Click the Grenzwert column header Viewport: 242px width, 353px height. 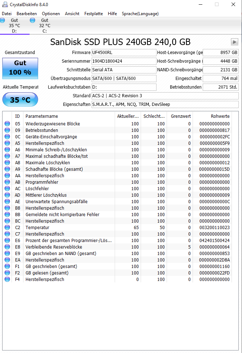point(180,116)
